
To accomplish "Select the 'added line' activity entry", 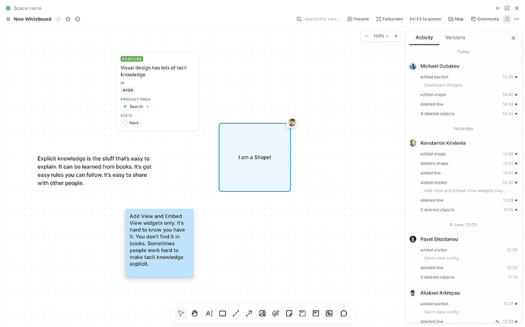I will (x=469, y=173).
